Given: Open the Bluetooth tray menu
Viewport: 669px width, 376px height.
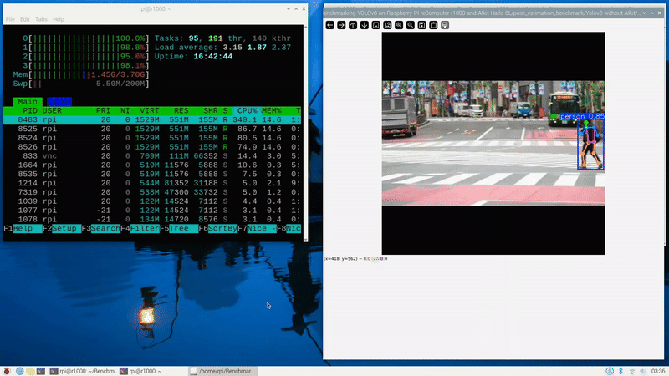Looking at the screenshot, I should pyautogui.click(x=620, y=371).
